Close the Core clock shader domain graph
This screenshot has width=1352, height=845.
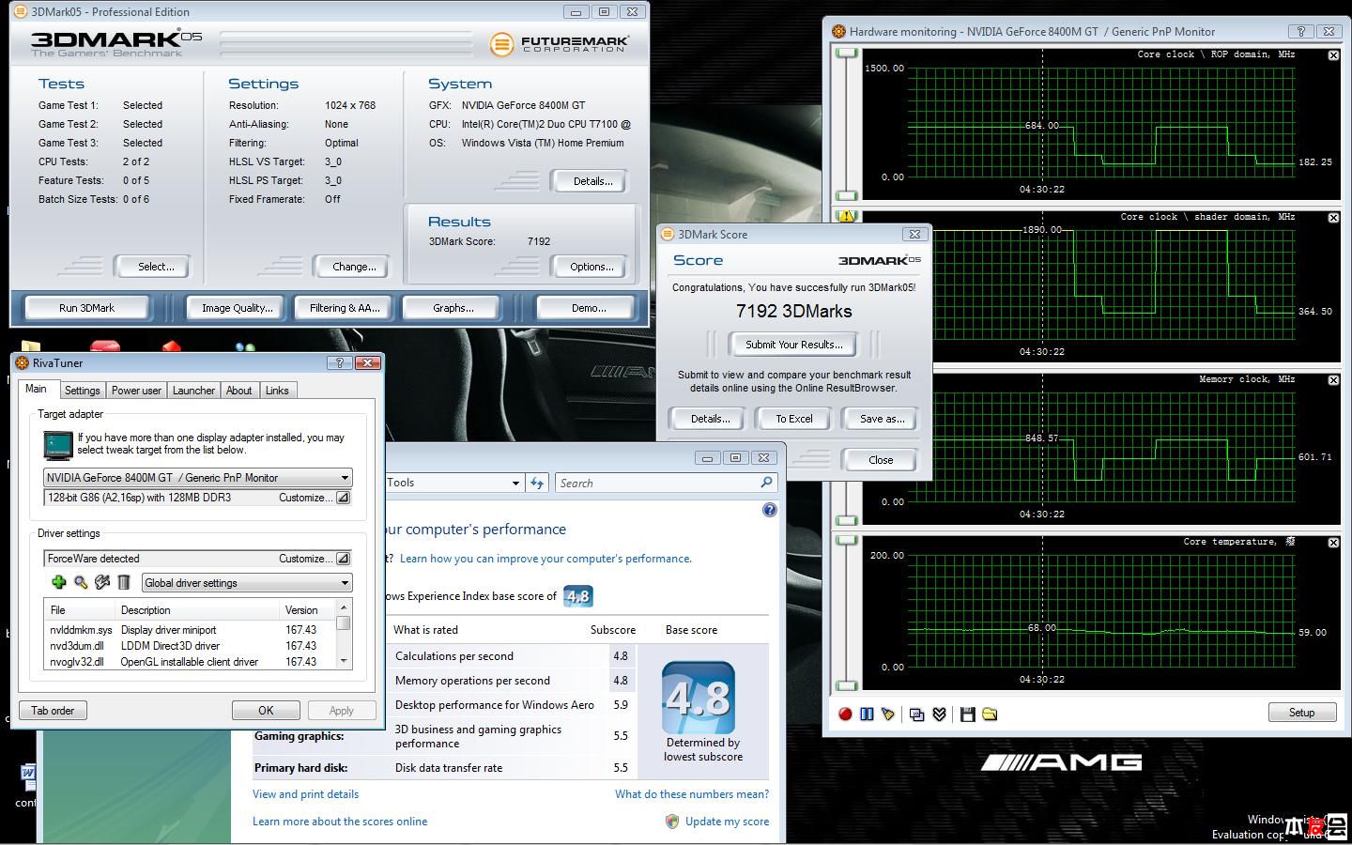(1333, 218)
